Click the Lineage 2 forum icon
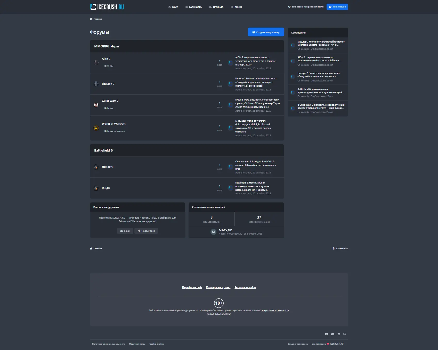This screenshot has width=438, height=350. pos(96,84)
